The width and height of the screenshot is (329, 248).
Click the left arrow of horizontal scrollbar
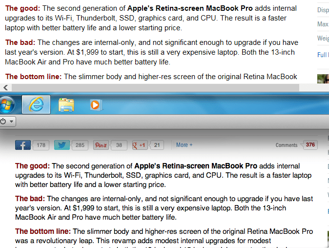(6, 87)
